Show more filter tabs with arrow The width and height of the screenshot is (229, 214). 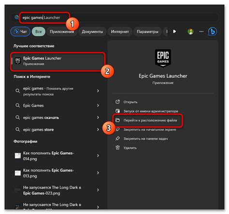(174, 31)
